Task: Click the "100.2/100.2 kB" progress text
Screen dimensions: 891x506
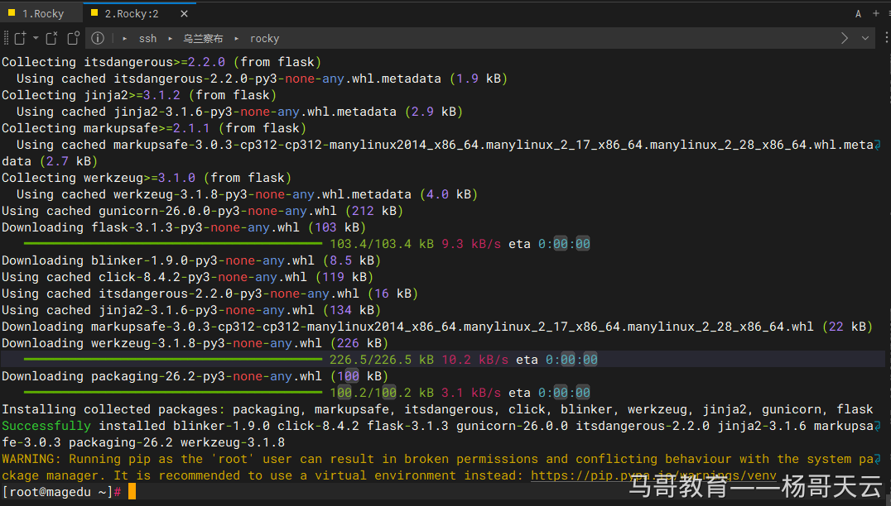Action: point(382,393)
